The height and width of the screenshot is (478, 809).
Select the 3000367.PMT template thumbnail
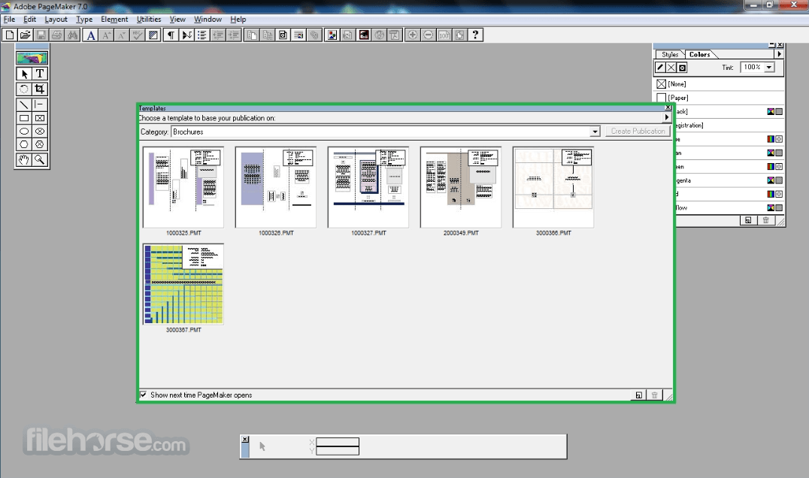click(183, 284)
